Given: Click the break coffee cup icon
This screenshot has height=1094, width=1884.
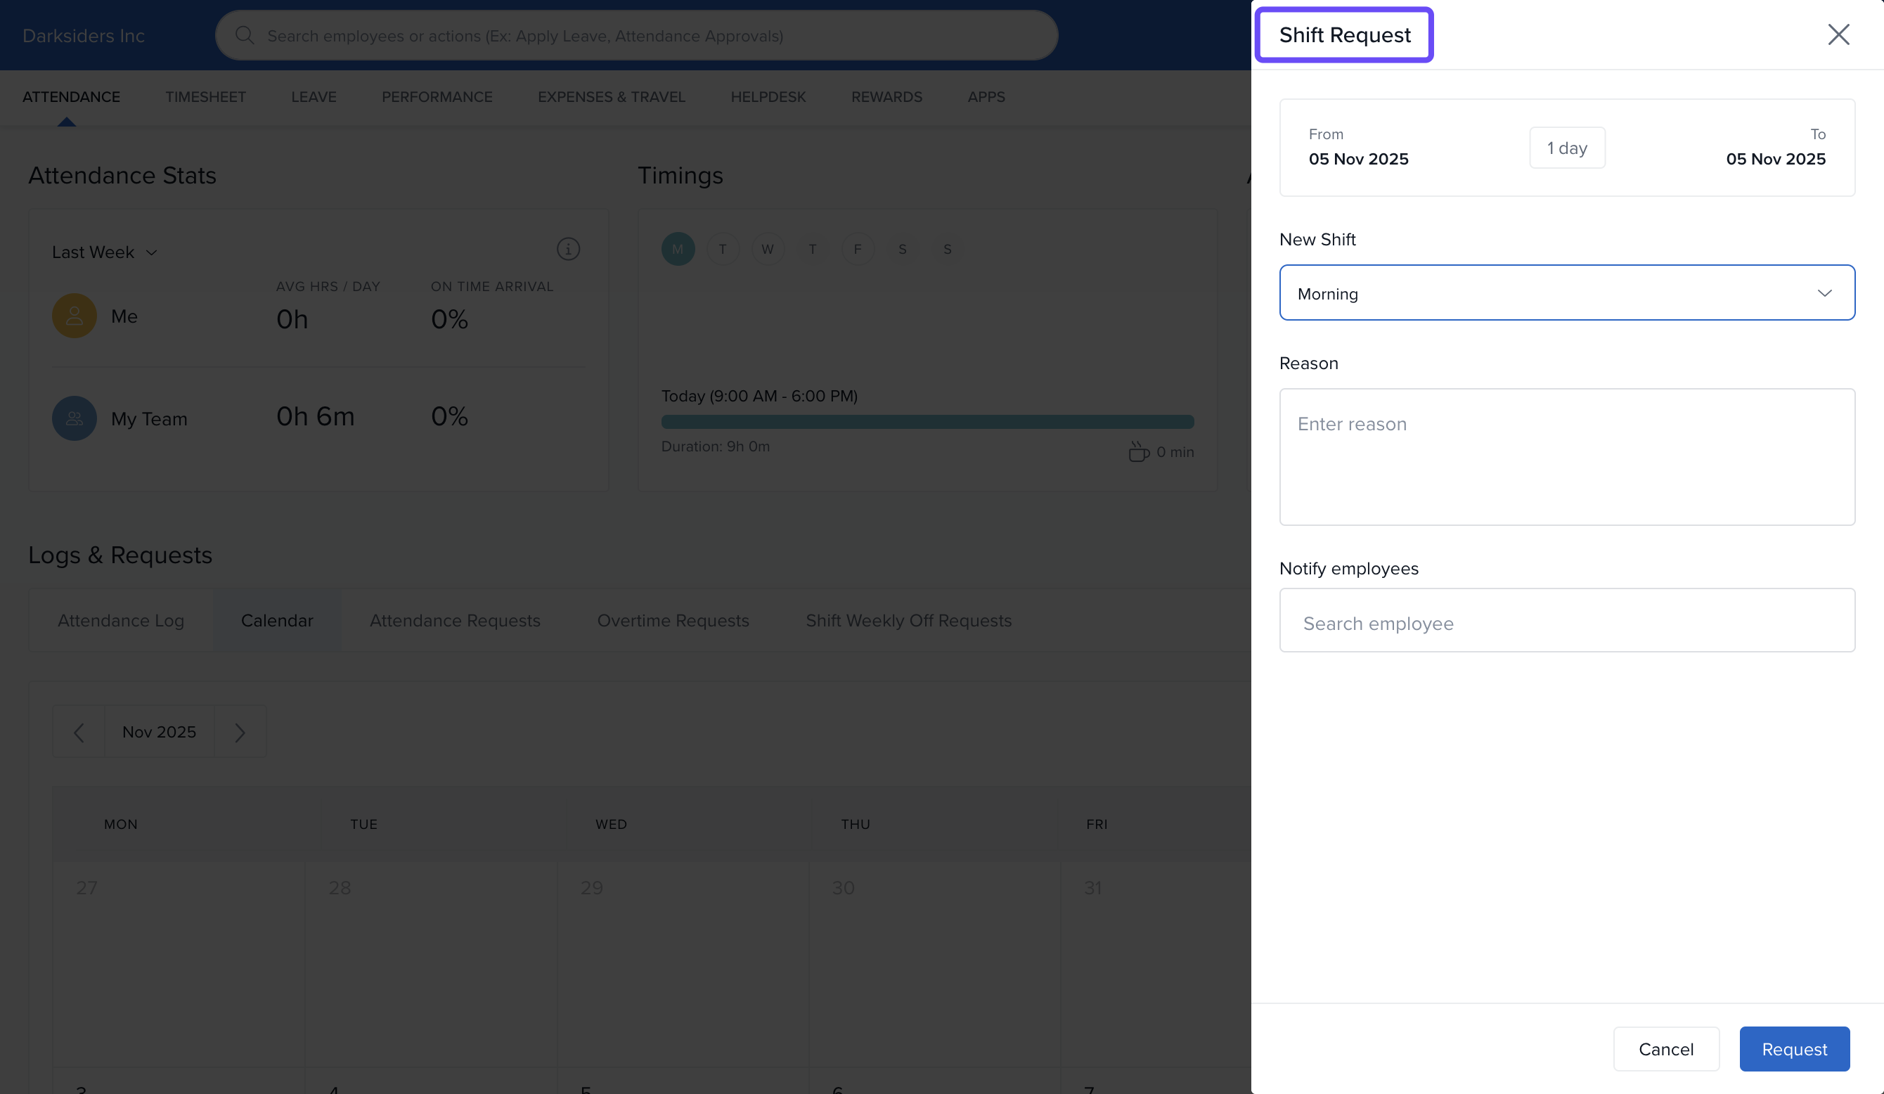Looking at the screenshot, I should click(1138, 451).
